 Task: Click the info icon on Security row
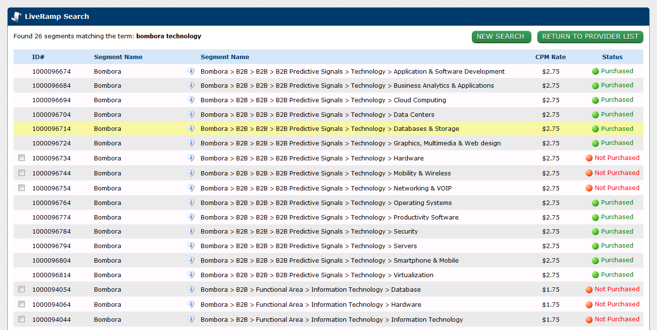pos(191,231)
